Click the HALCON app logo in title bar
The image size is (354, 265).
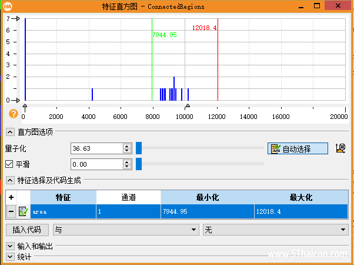pyautogui.click(x=8, y=6)
